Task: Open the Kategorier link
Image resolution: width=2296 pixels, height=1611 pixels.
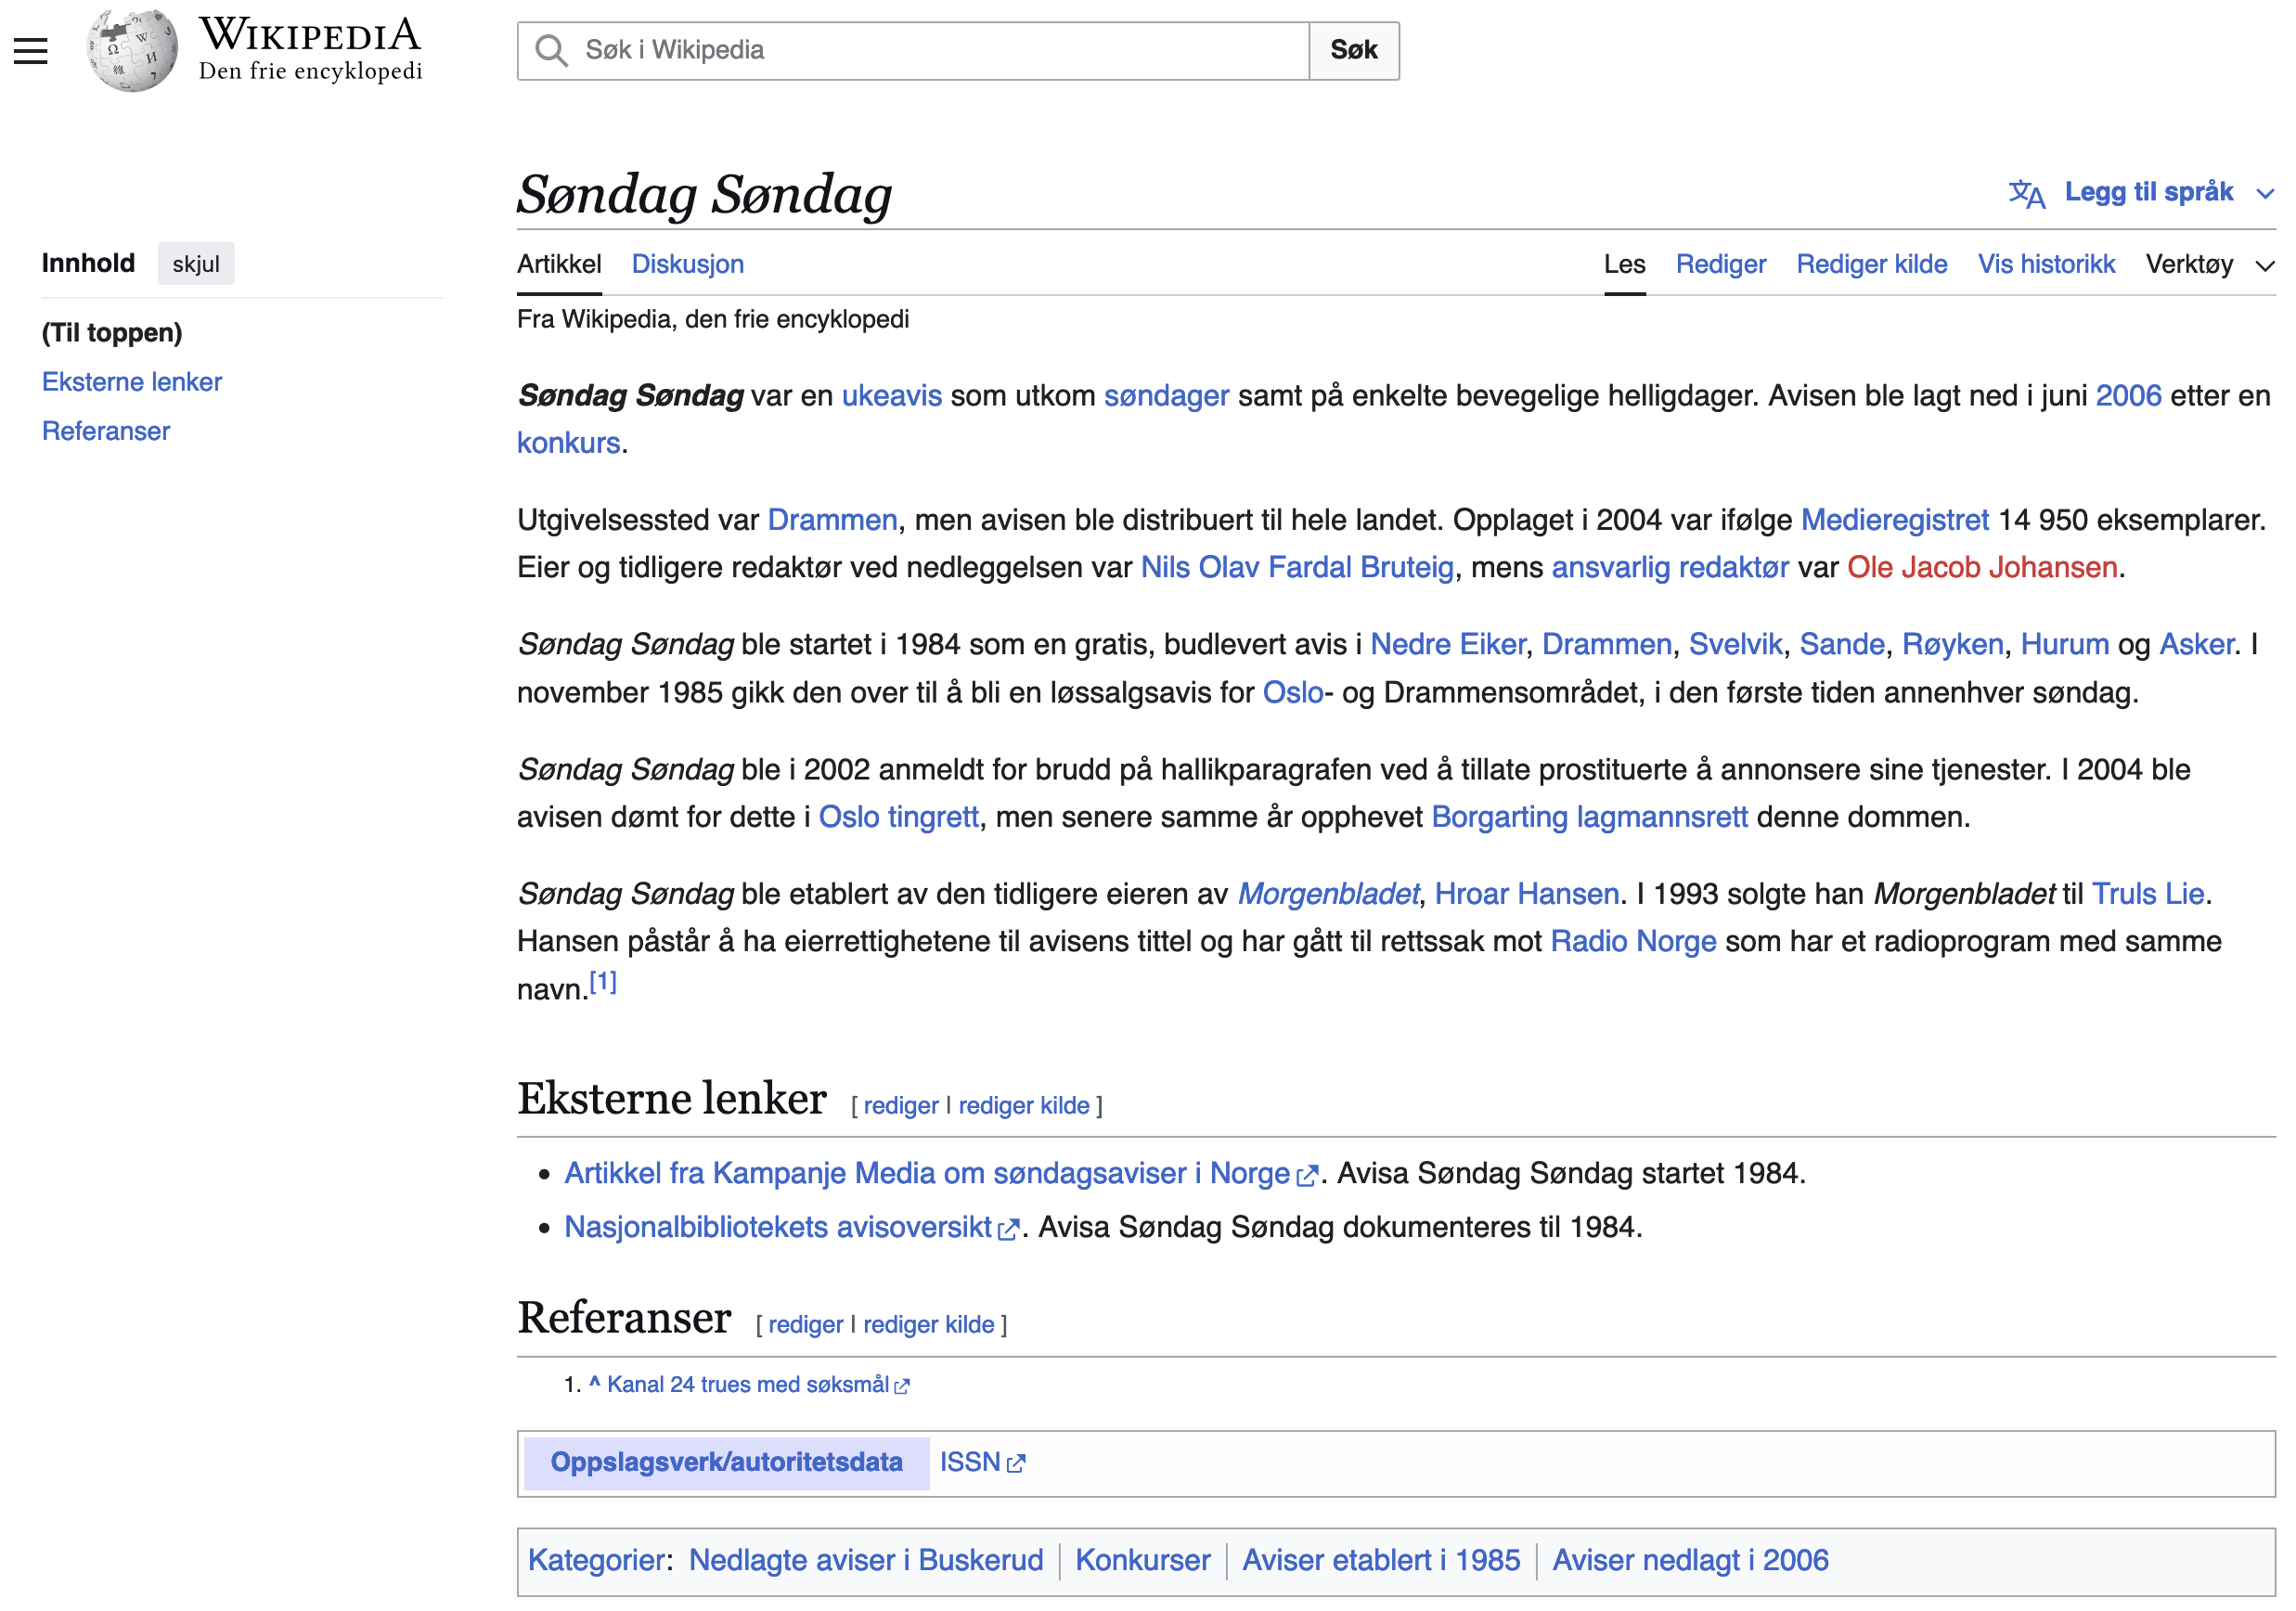Action: [x=596, y=1562]
